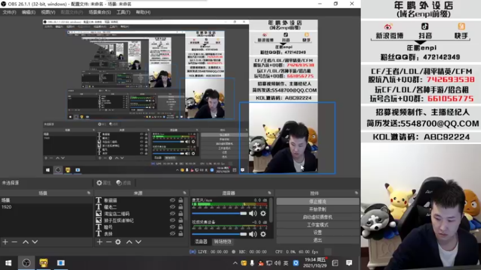The width and height of the screenshot is (481, 270).
Task: Open the 视图(V) menu
Action: click(48, 12)
